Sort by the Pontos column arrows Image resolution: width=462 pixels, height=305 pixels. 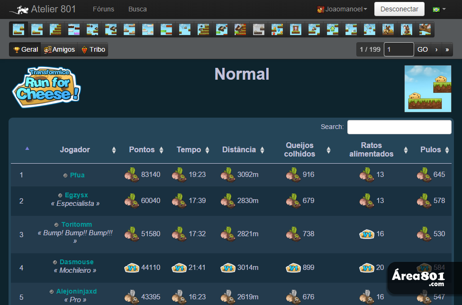(x=161, y=150)
